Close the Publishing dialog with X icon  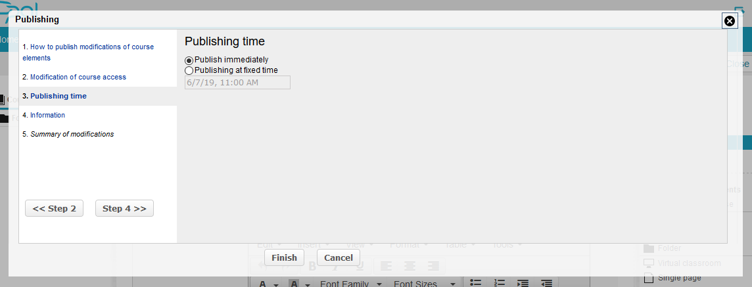(729, 21)
